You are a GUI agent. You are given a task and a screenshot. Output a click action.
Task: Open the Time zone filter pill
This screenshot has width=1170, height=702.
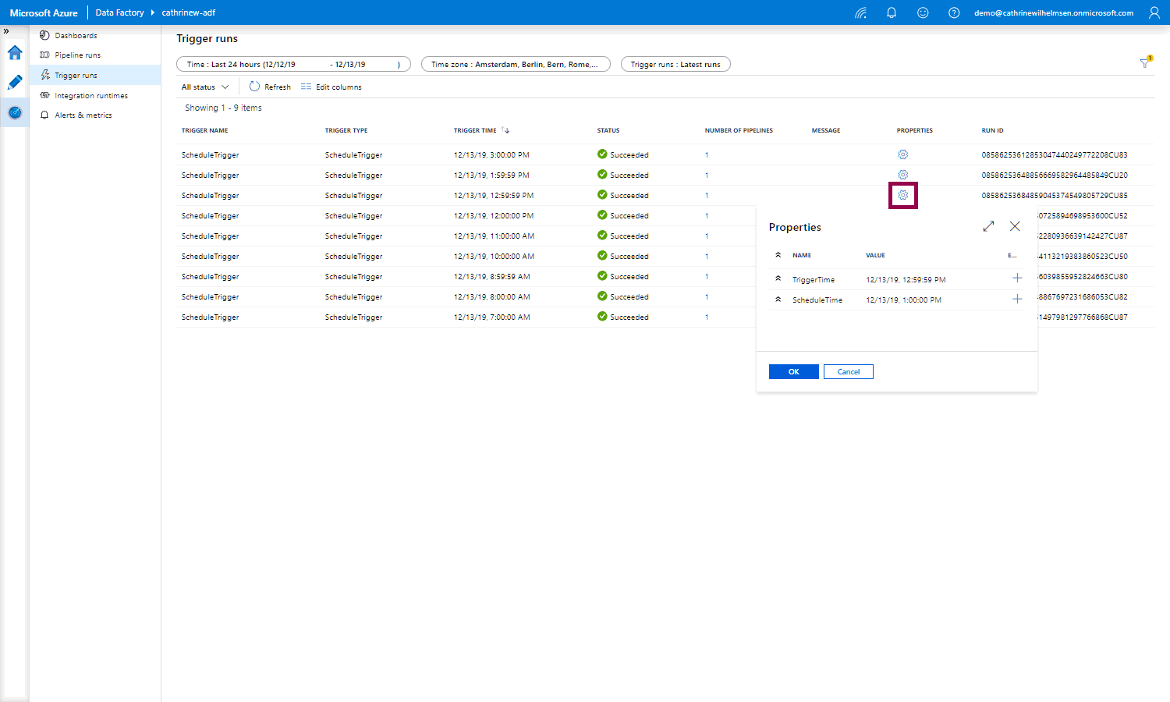coord(516,64)
